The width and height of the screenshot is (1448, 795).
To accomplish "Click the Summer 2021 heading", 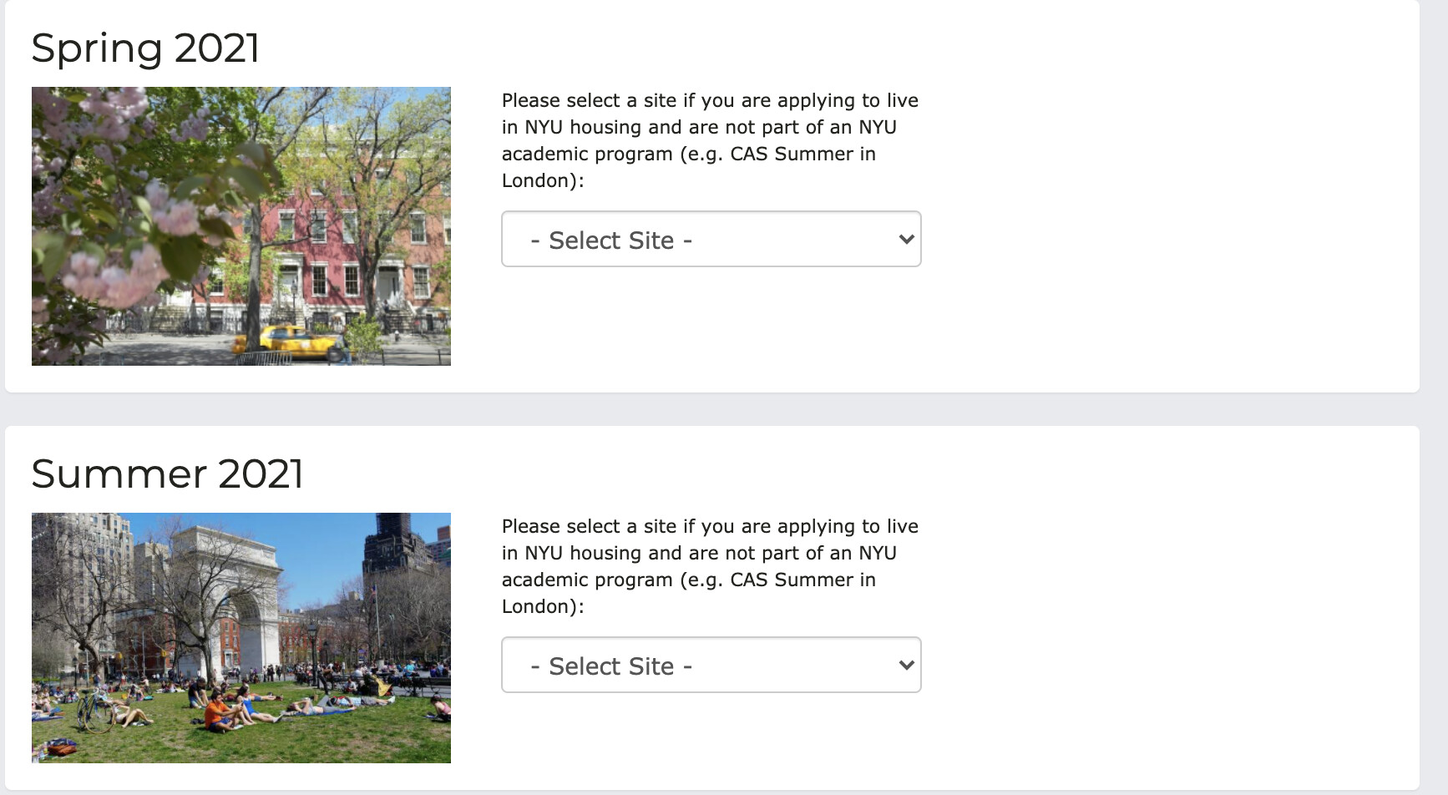I will [x=167, y=473].
